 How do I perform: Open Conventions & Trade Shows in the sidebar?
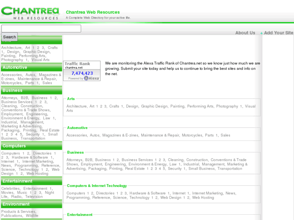[26, 110]
